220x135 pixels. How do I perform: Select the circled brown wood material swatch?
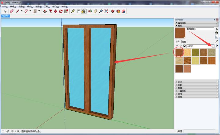179,52
